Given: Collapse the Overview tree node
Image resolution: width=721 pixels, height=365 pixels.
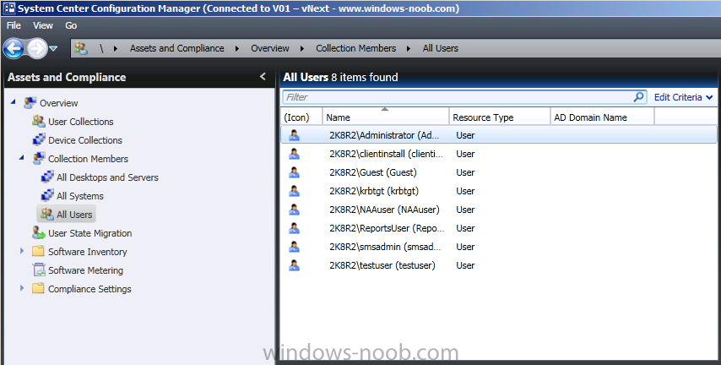Looking at the screenshot, I should (x=13, y=102).
